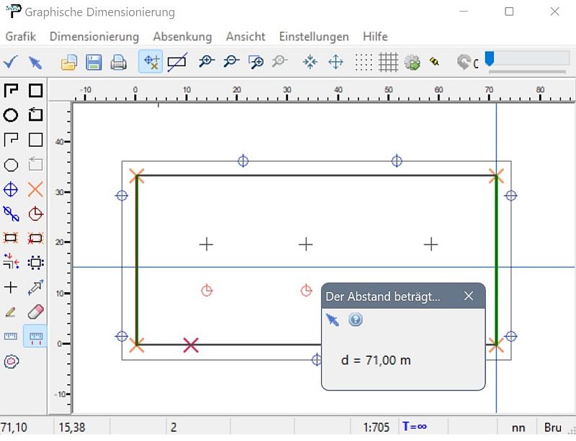Image resolution: width=576 pixels, height=441 pixels.
Task: Open the Dimensionierung menu
Action: coord(94,36)
